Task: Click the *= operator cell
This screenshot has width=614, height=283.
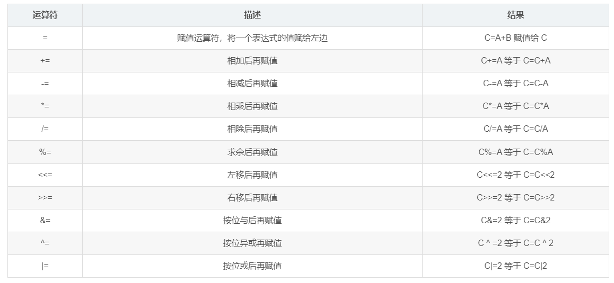Action: click(x=45, y=106)
